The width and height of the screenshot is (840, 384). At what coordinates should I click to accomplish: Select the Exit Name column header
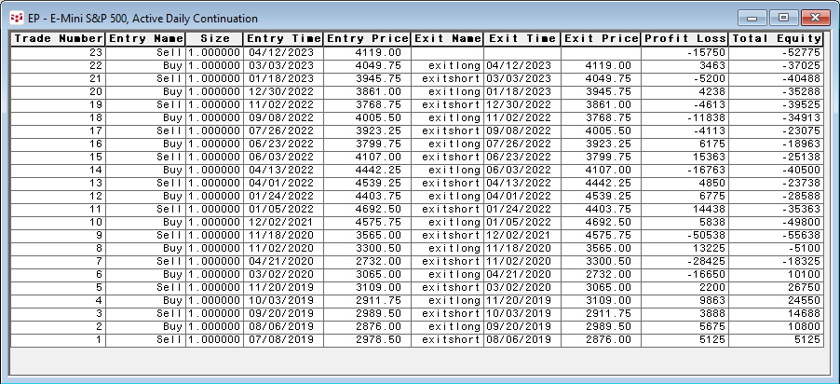click(447, 39)
